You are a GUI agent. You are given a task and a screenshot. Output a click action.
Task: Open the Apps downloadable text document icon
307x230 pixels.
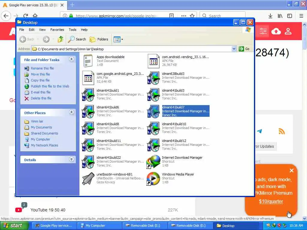(x=88, y=61)
